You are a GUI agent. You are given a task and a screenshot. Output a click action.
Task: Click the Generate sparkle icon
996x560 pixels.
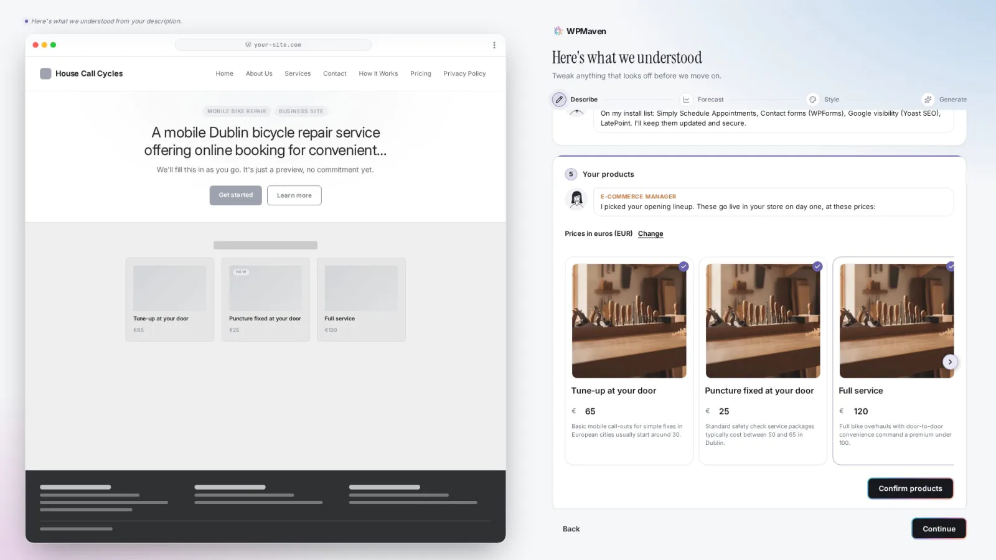click(928, 100)
